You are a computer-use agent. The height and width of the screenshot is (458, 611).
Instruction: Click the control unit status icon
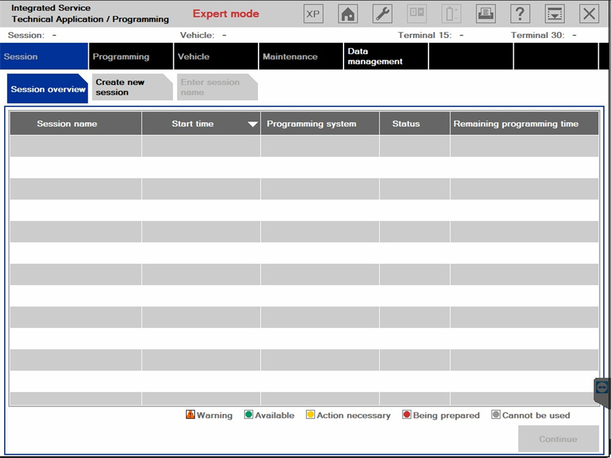pyautogui.click(x=416, y=13)
